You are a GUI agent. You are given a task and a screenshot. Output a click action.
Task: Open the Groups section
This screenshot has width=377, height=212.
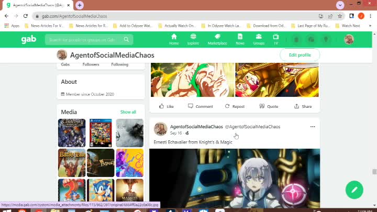259,39
